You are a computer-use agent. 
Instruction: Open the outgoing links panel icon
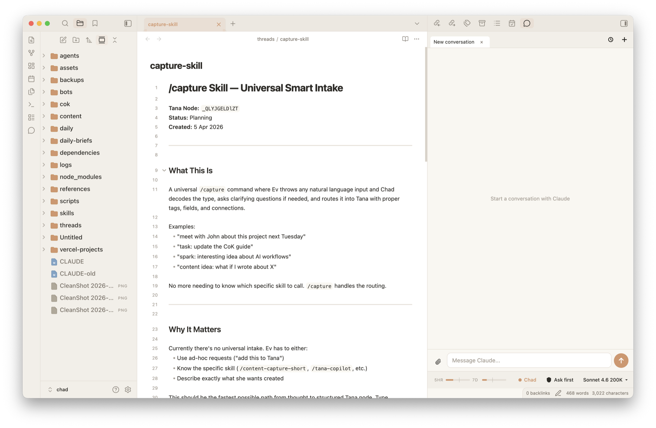452,23
